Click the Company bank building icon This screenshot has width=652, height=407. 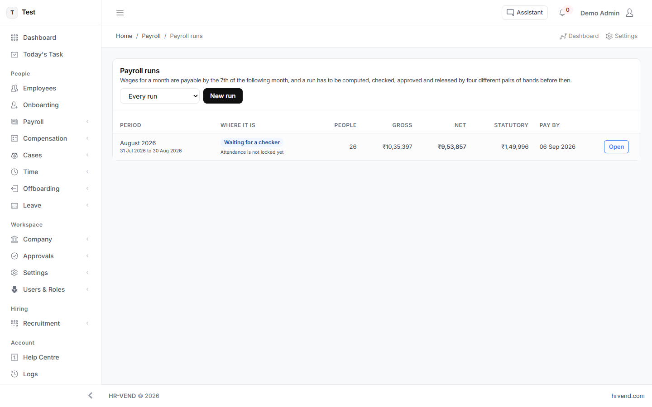[x=14, y=239]
